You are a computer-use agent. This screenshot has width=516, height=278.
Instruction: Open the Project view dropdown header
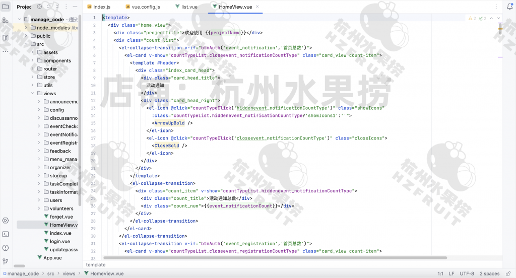24,7
